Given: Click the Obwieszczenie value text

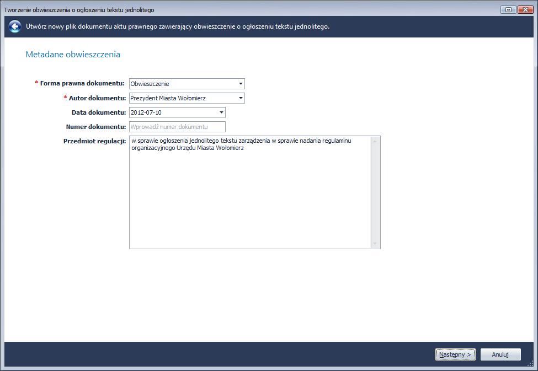Looking at the screenshot, I should click(150, 84).
